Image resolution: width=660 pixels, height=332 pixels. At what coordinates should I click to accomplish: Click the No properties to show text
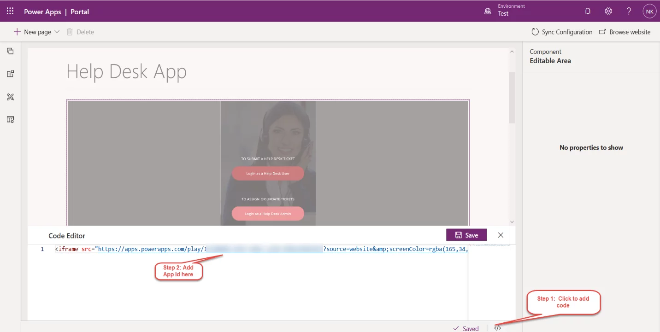[591, 147]
